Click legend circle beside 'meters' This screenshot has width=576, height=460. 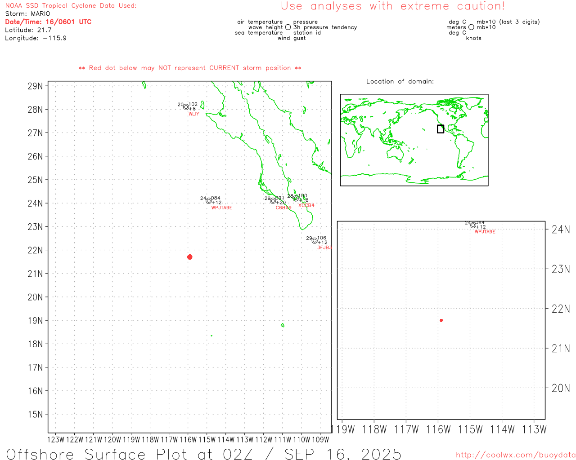point(471,27)
